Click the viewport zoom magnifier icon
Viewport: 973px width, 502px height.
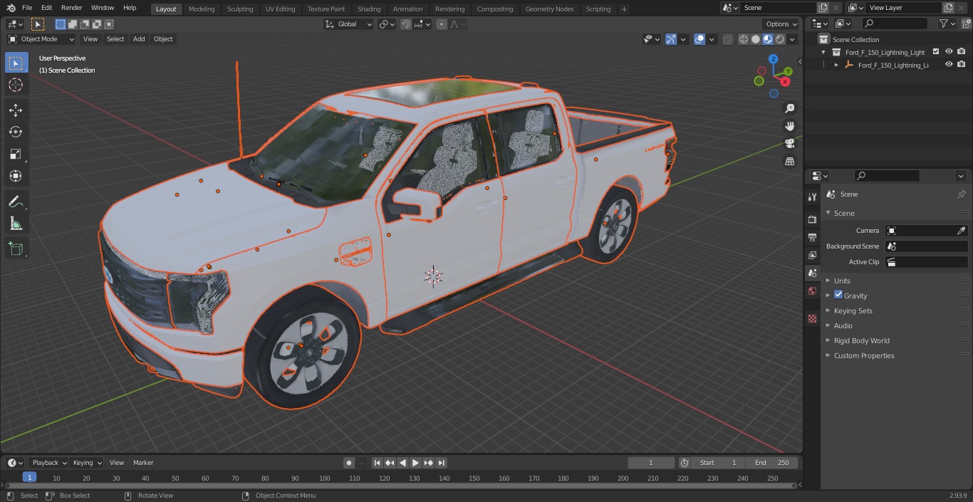tap(789, 108)
